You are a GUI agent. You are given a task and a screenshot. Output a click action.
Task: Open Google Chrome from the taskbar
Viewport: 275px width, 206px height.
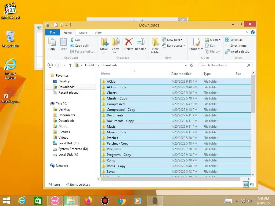pos(122,201)
